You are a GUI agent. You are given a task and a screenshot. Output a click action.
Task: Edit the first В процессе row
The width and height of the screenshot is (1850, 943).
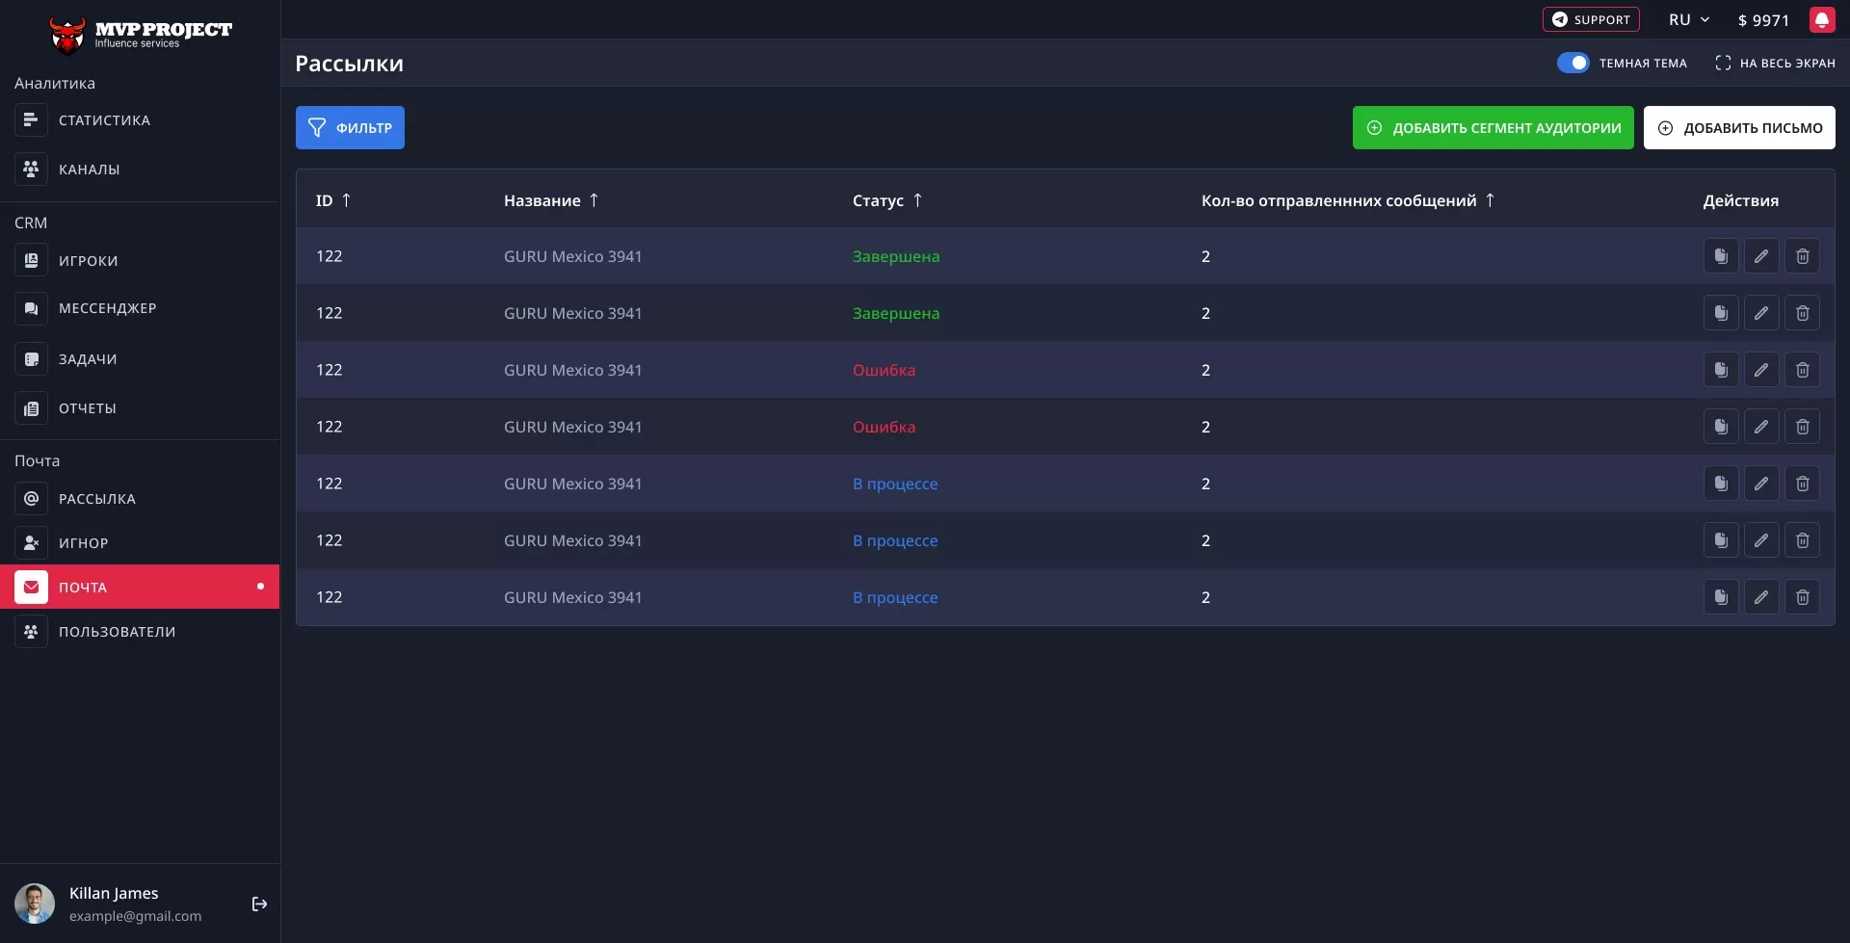click(x=1760, y=484)
